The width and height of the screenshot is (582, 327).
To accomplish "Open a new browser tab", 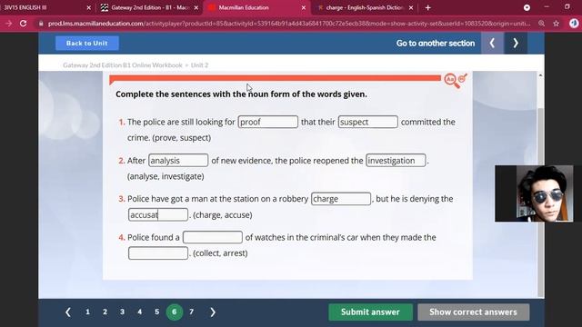I will pyautogui.click(x=428, y=7).
